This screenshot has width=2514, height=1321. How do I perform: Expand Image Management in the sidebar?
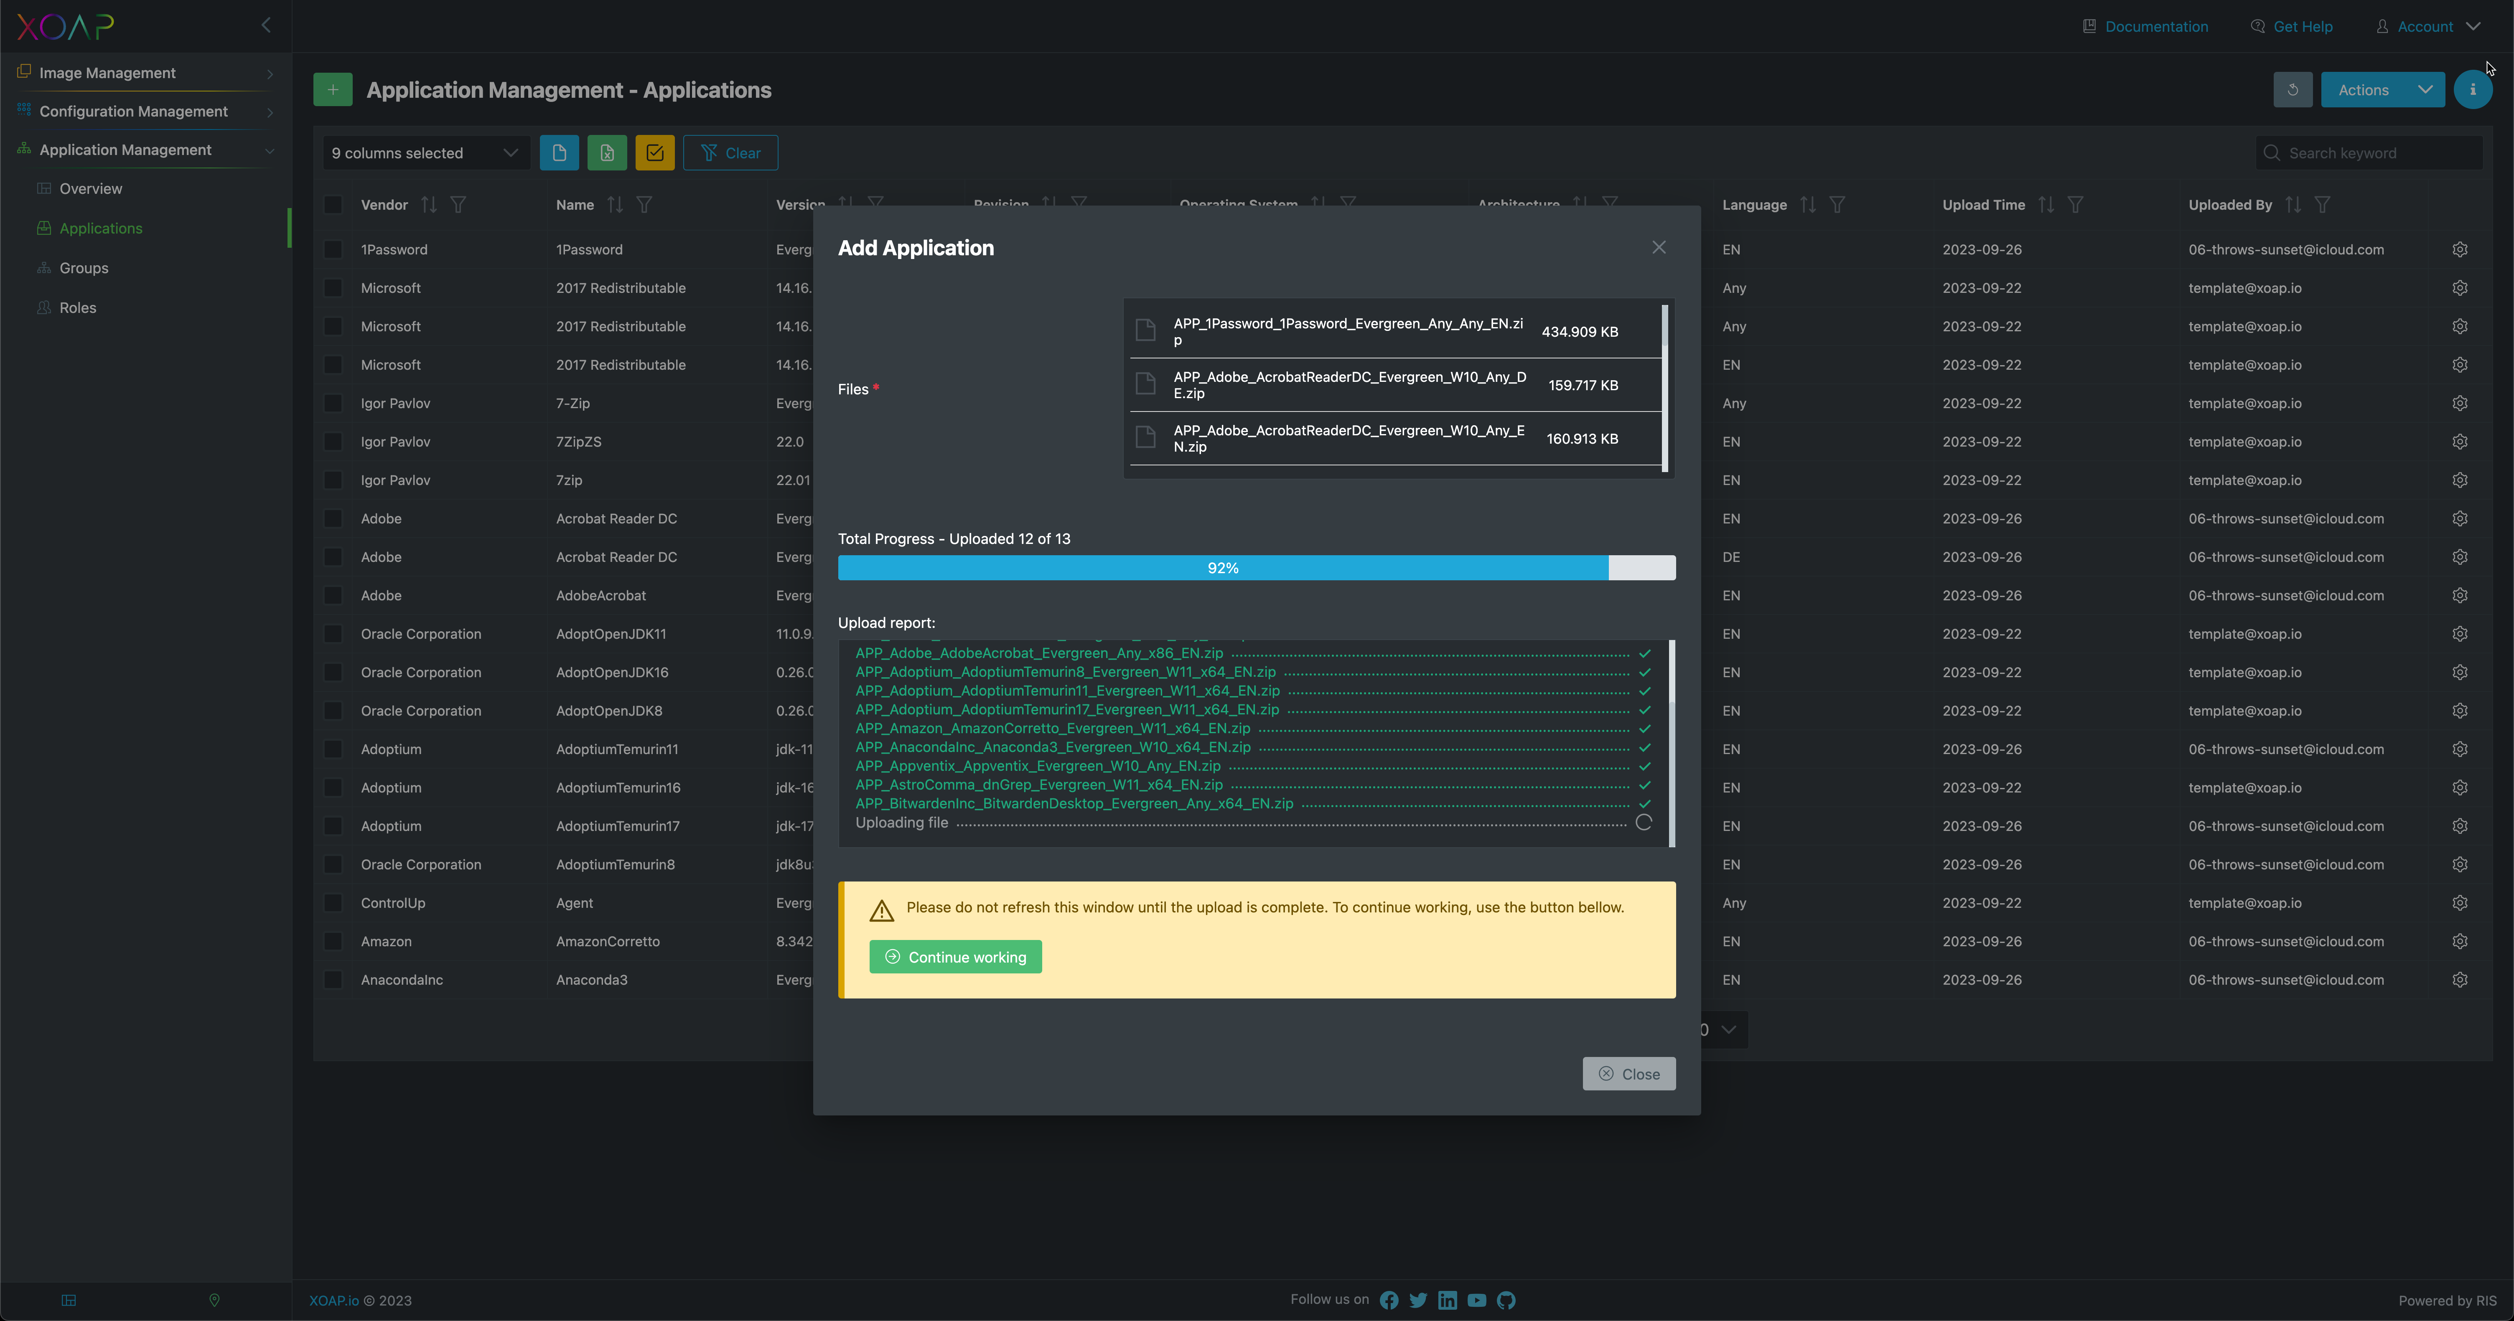145,73
